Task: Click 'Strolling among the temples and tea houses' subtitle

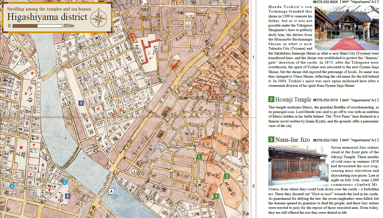Action: click(49, 9)
